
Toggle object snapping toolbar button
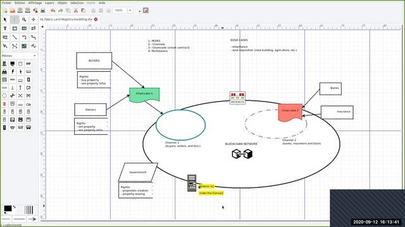point(146,11)
